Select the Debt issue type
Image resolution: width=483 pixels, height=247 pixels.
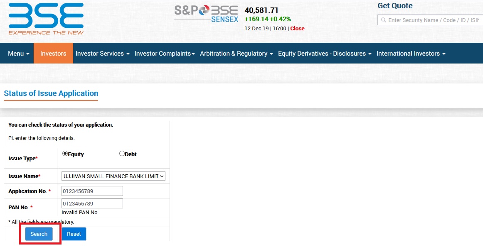coord(122,154)
